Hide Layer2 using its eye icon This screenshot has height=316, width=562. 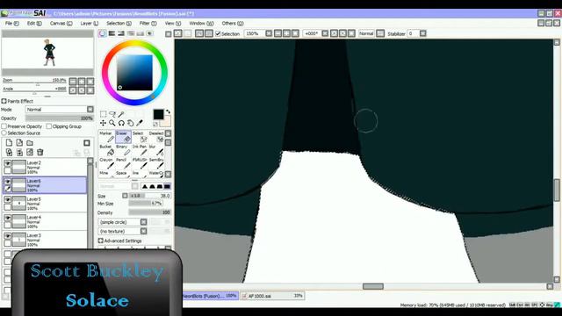pyautogui.click(x=7, y=163)
